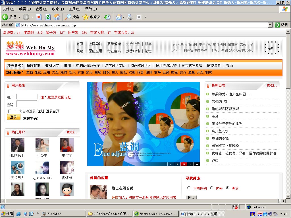Open 乖宝宝 user avatar

(67, 145)
